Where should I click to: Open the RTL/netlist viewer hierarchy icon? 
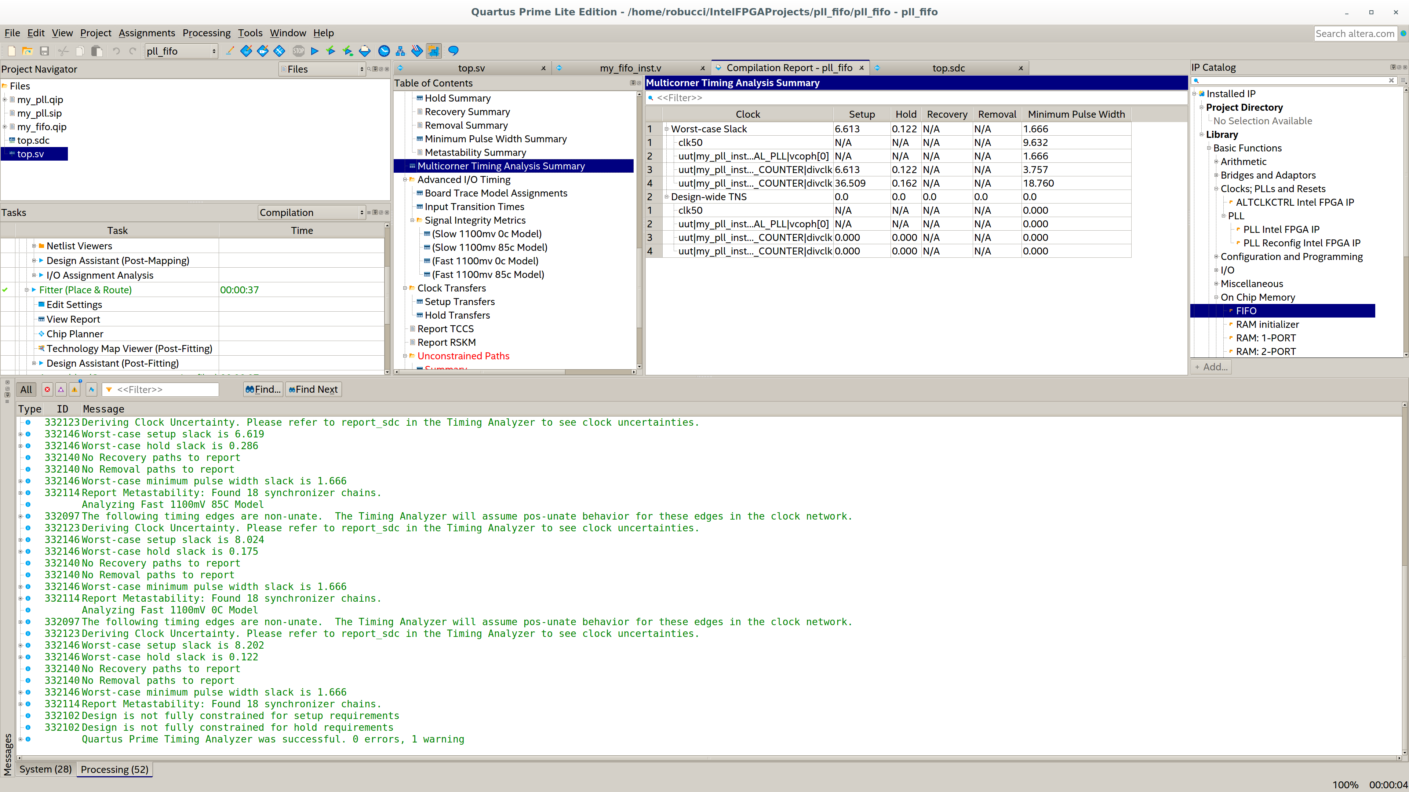[x=400, y=51]
